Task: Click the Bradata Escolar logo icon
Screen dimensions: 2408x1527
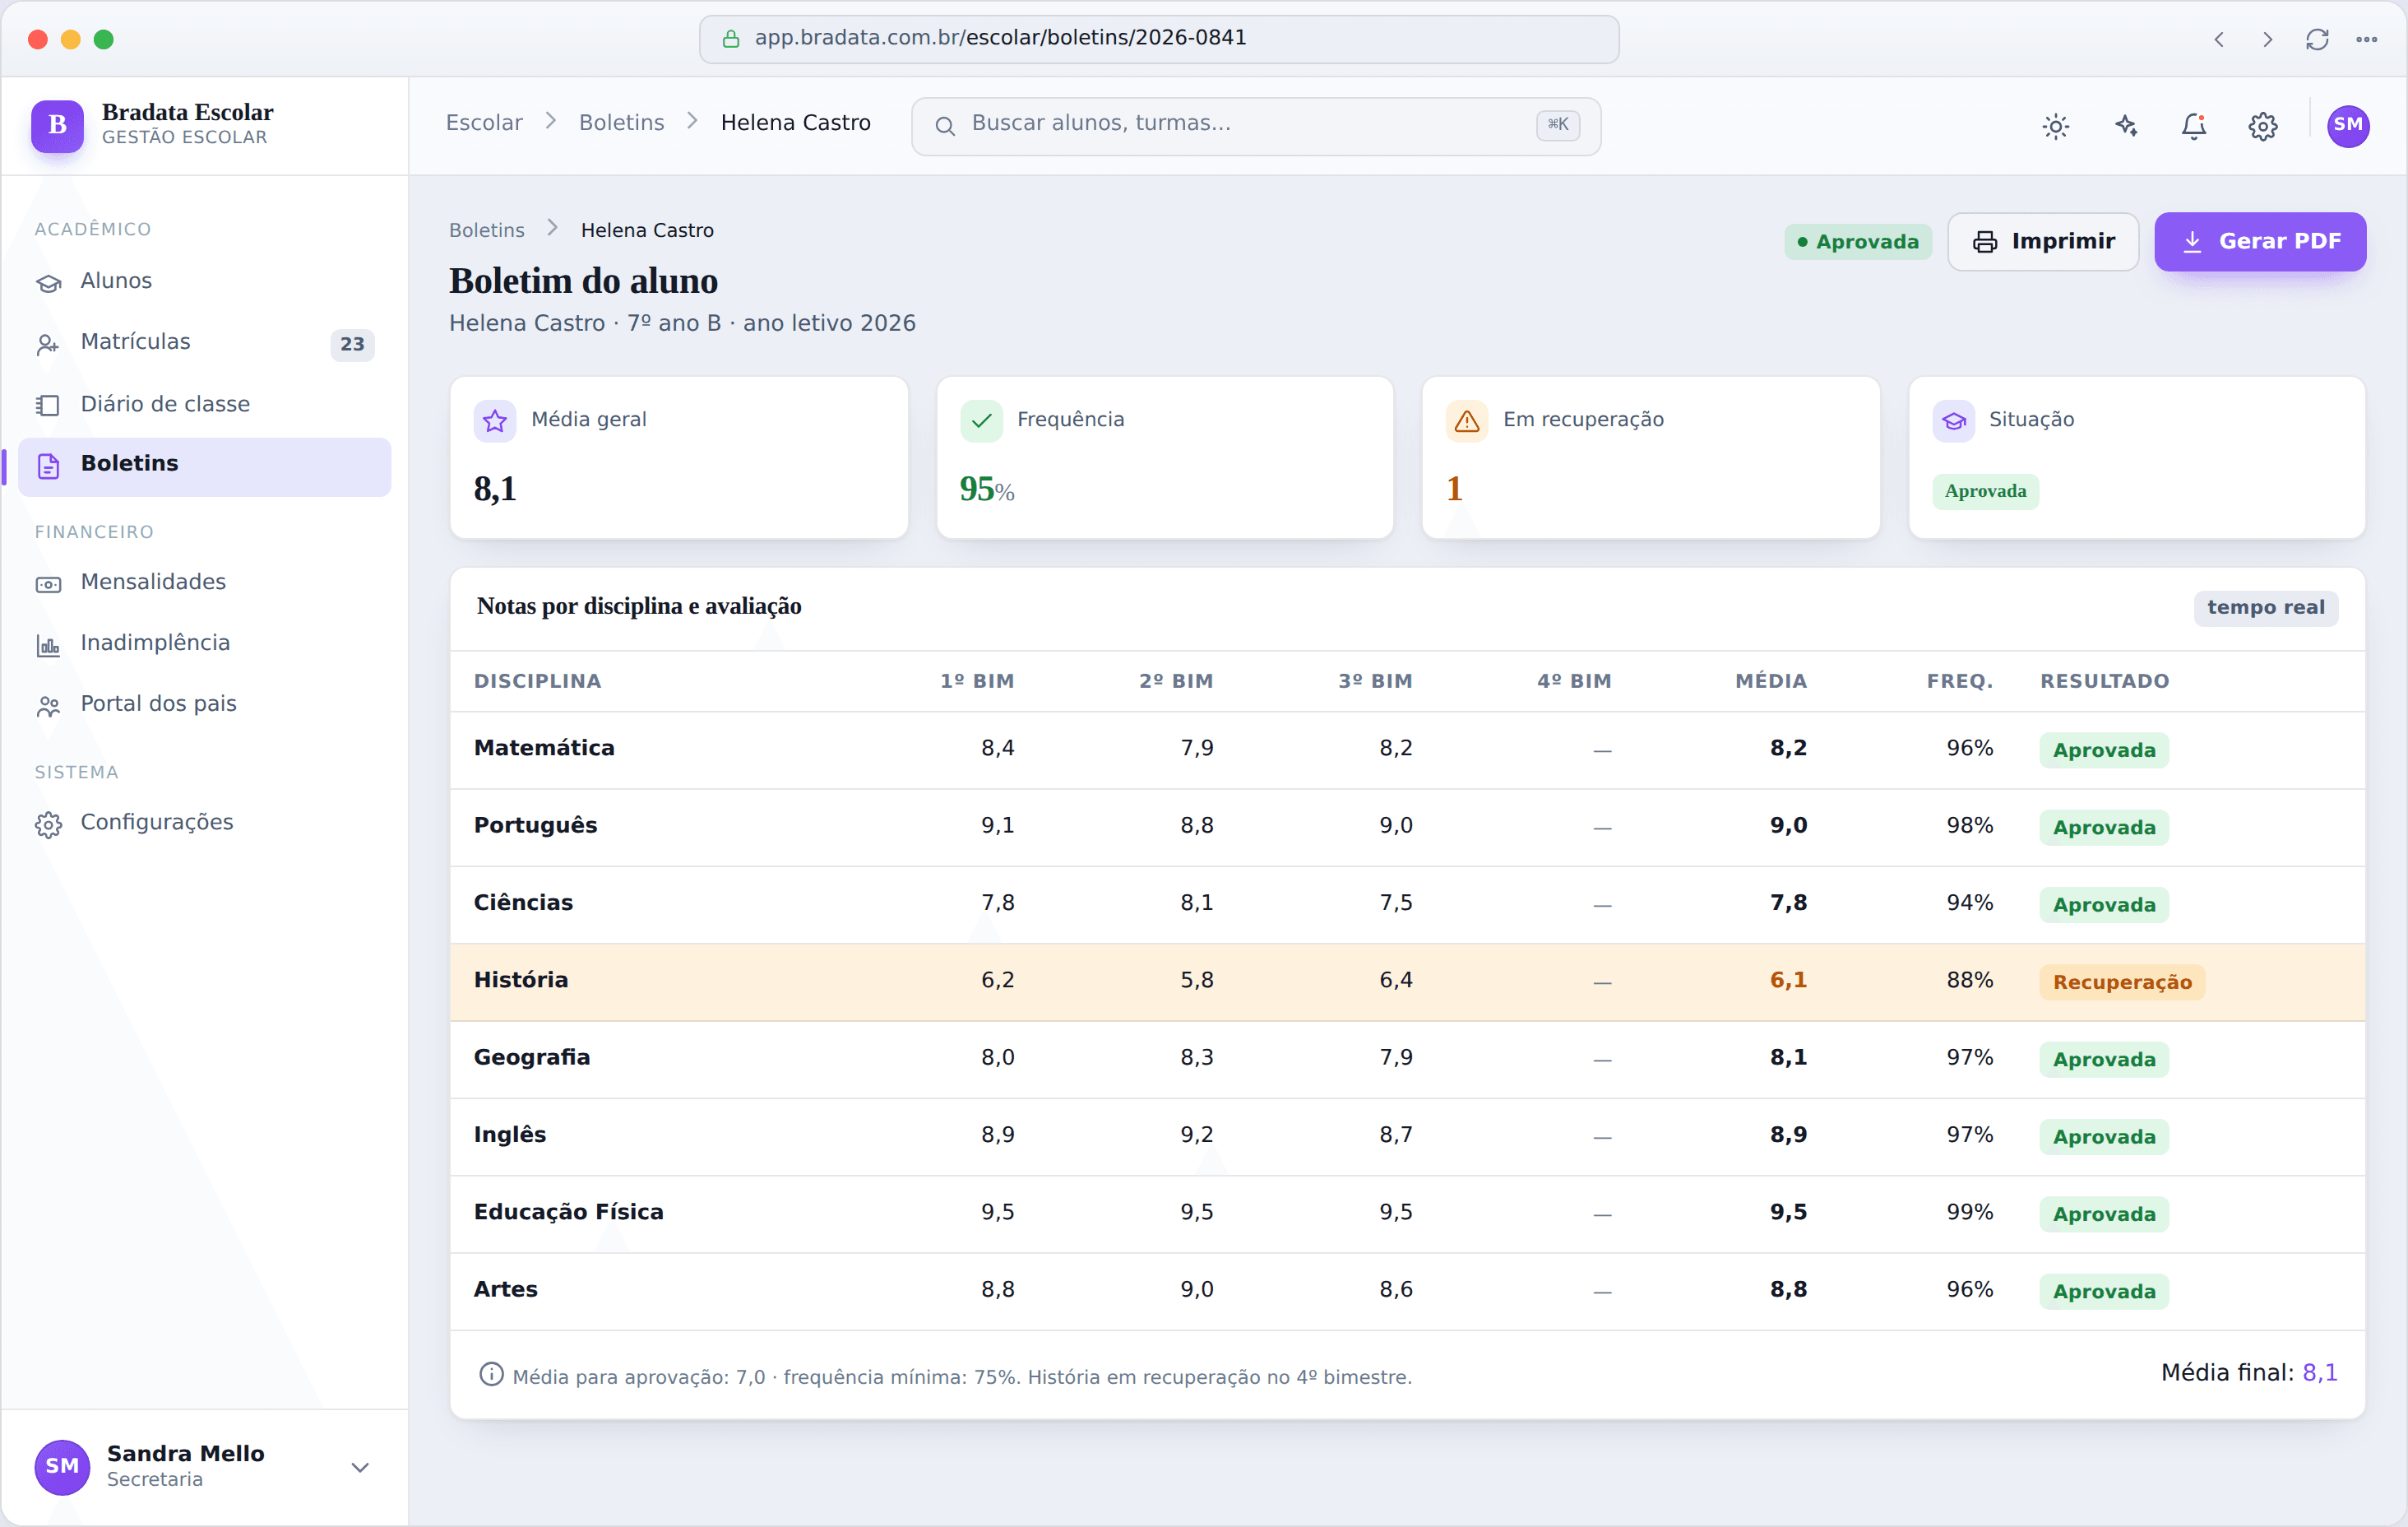Action: (57, 126)
